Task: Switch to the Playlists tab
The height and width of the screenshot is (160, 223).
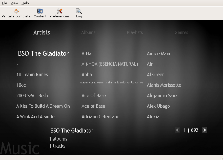Action: [x=135, y=32]
